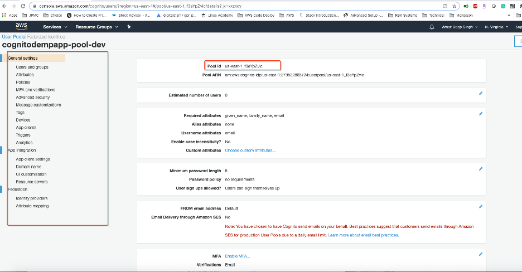Image resolution: width=522 pixels, height=272 pixels.
Task: Click the Pool ARN value text
Action: pos(294,75)
